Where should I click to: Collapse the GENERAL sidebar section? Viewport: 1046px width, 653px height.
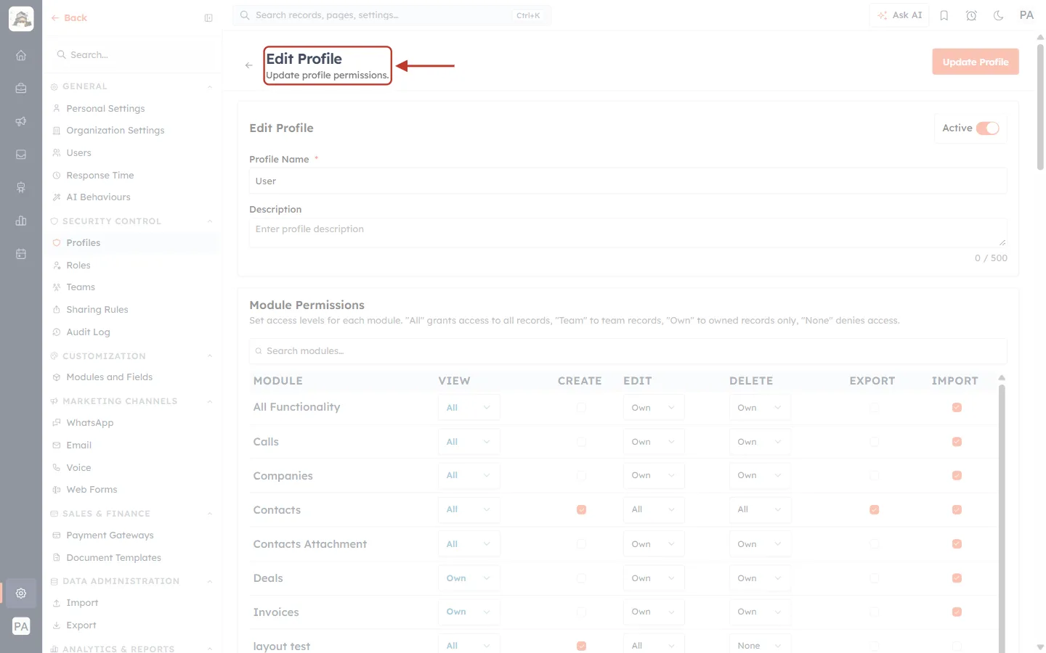click(x=210, y=86)
